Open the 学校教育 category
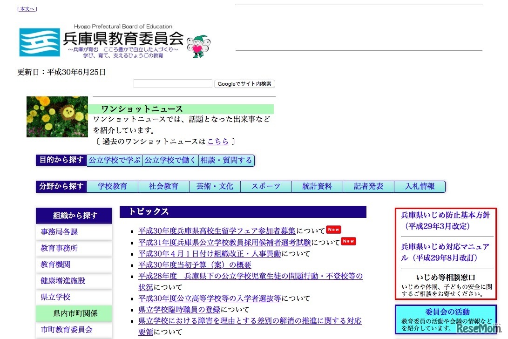This screenshot has width=508, height=339. [113, 186]
